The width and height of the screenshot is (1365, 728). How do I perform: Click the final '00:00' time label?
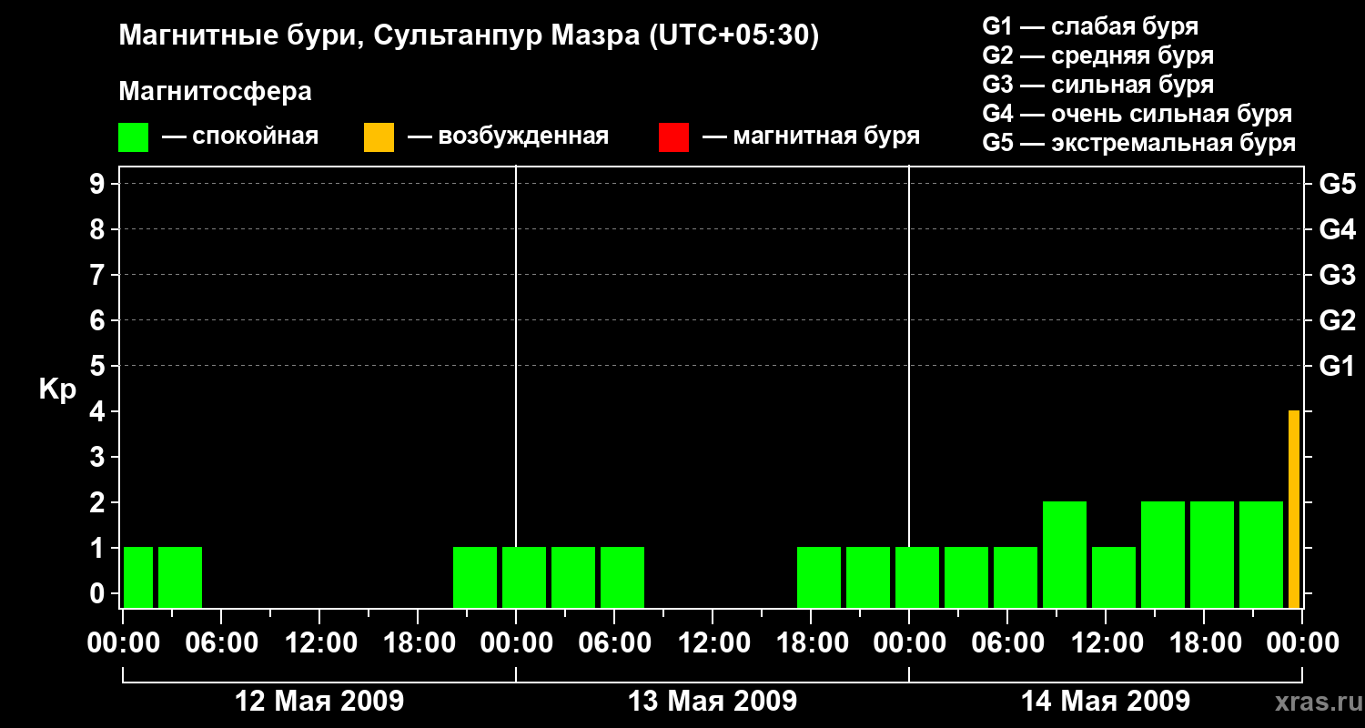(1301, 643)
